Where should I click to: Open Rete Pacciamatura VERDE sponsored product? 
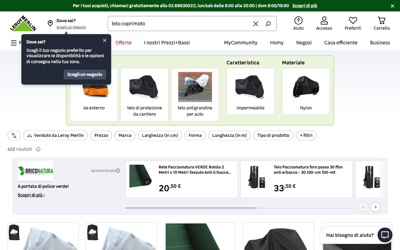coord(182,179)
